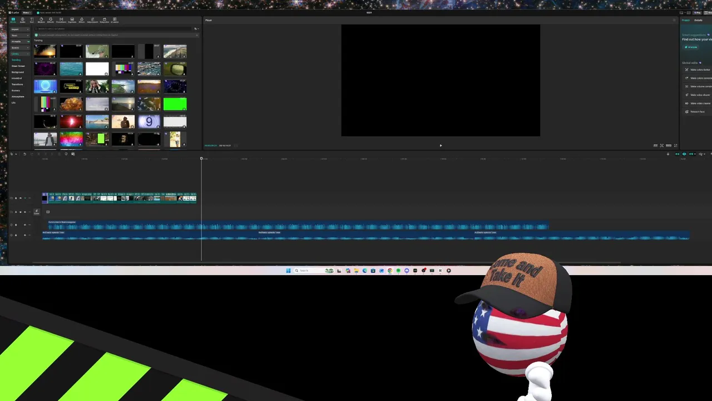Image resolution: width=712 pixels, height=401 pixels.
Task: Select the color bars test pattern thumbnail
Action: 123,69
